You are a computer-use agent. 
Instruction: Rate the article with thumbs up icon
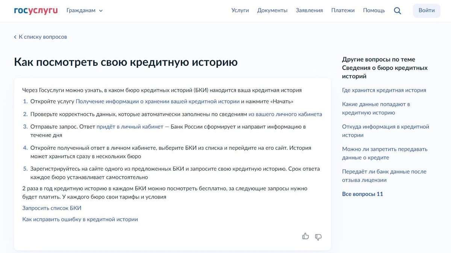tap(306, 236)
